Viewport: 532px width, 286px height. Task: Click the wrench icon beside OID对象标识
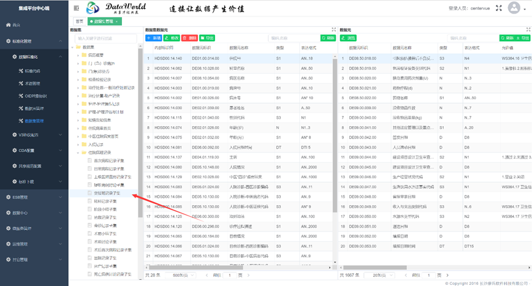click(x=21, y=96)
